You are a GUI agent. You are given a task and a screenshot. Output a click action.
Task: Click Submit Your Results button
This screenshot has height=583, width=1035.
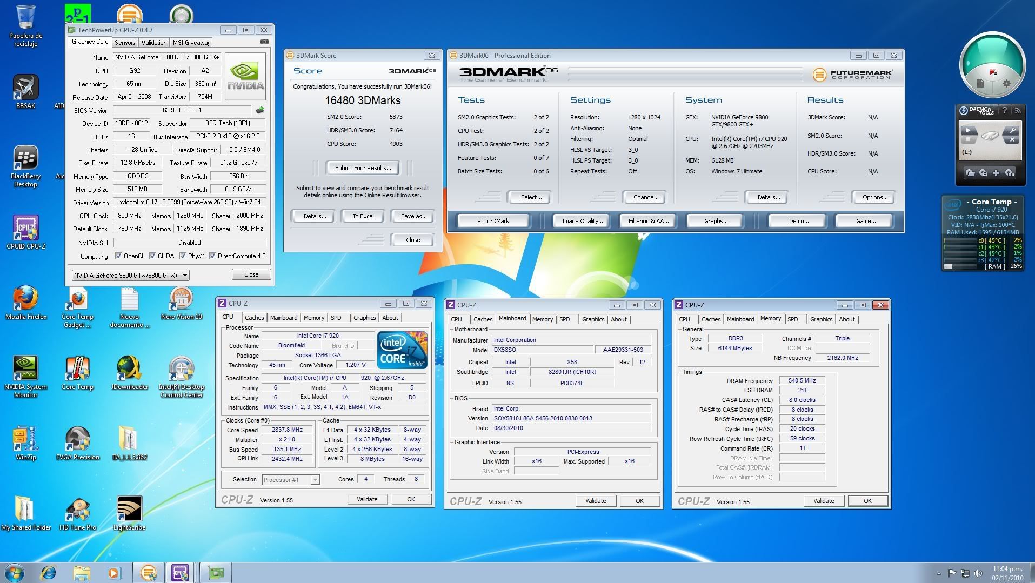[363, 168]
